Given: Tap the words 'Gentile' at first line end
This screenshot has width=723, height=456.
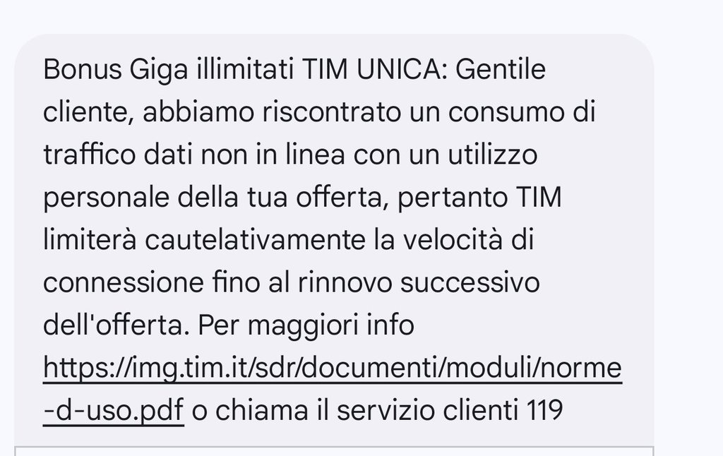Looking at the screenshot, I should [x=501, y=69].
